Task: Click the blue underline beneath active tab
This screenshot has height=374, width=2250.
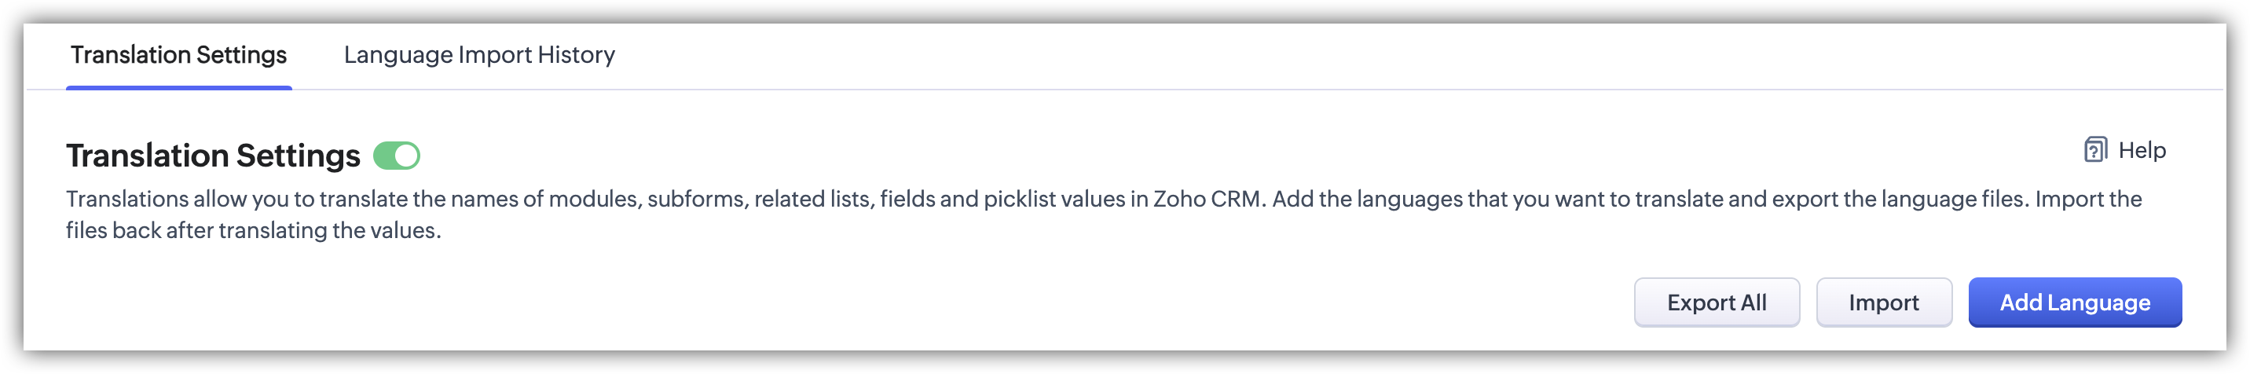Action: click(178, 87)
